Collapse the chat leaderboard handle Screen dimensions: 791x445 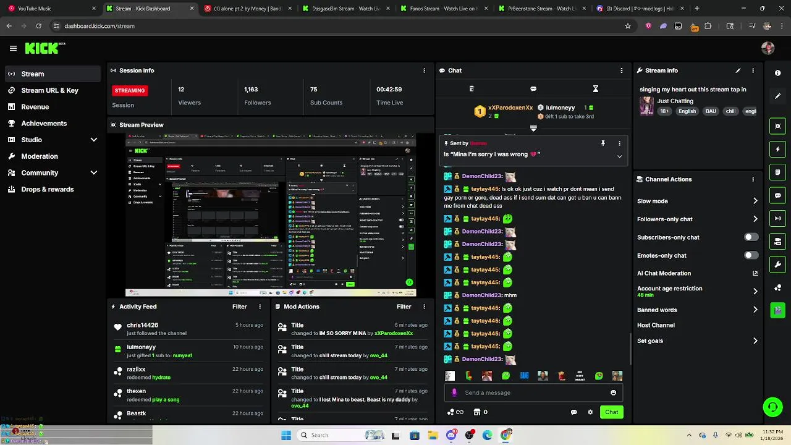tap(533, 129)
